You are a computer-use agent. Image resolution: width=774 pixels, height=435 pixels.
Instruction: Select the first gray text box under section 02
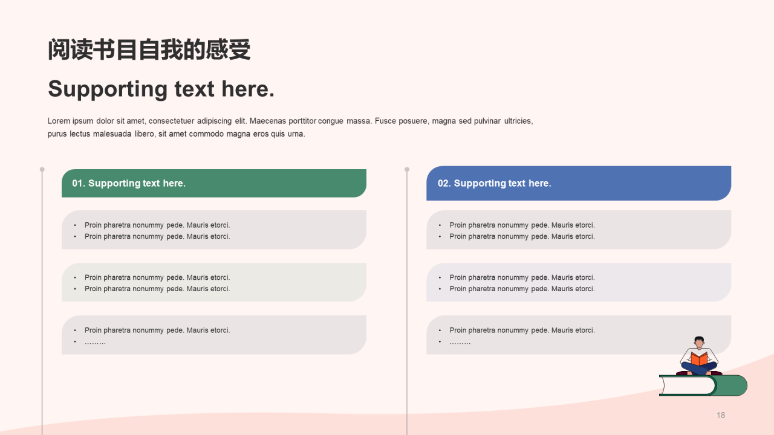[x=578, y=230]
